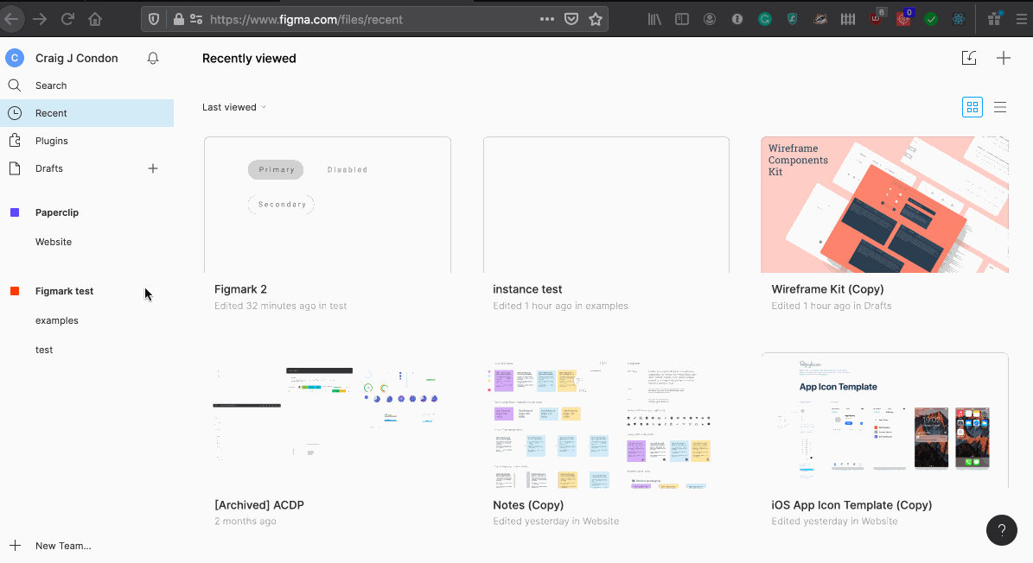Open the Paperclip team

[x=57, y=212]
